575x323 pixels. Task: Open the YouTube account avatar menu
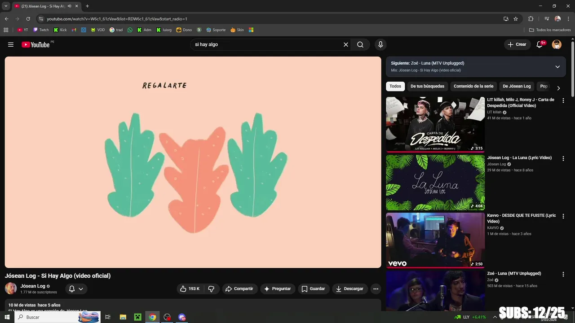(x=557, y=44)
